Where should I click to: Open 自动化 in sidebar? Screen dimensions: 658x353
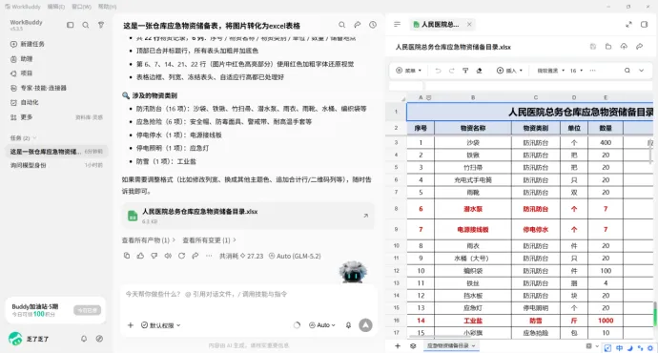point(25,102)
